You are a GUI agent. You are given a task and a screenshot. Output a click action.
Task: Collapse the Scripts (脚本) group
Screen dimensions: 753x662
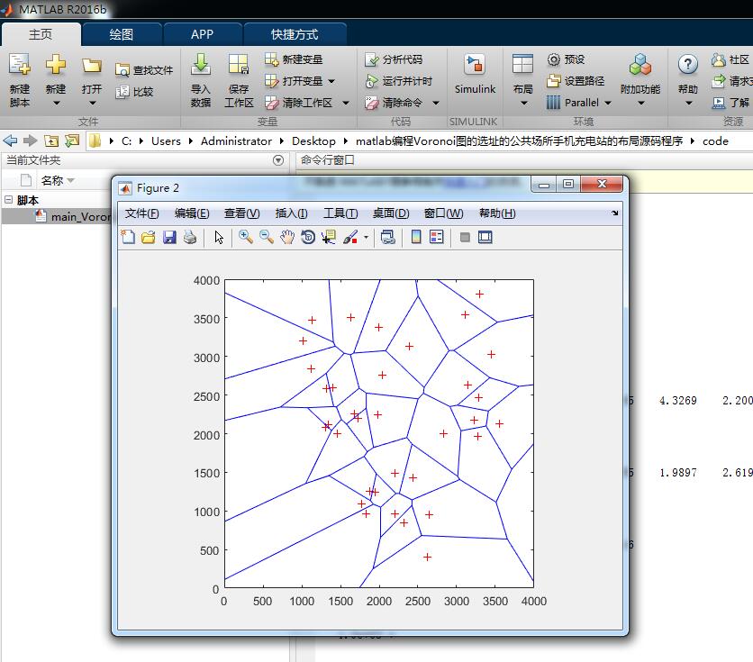click(x=9, y=199)
